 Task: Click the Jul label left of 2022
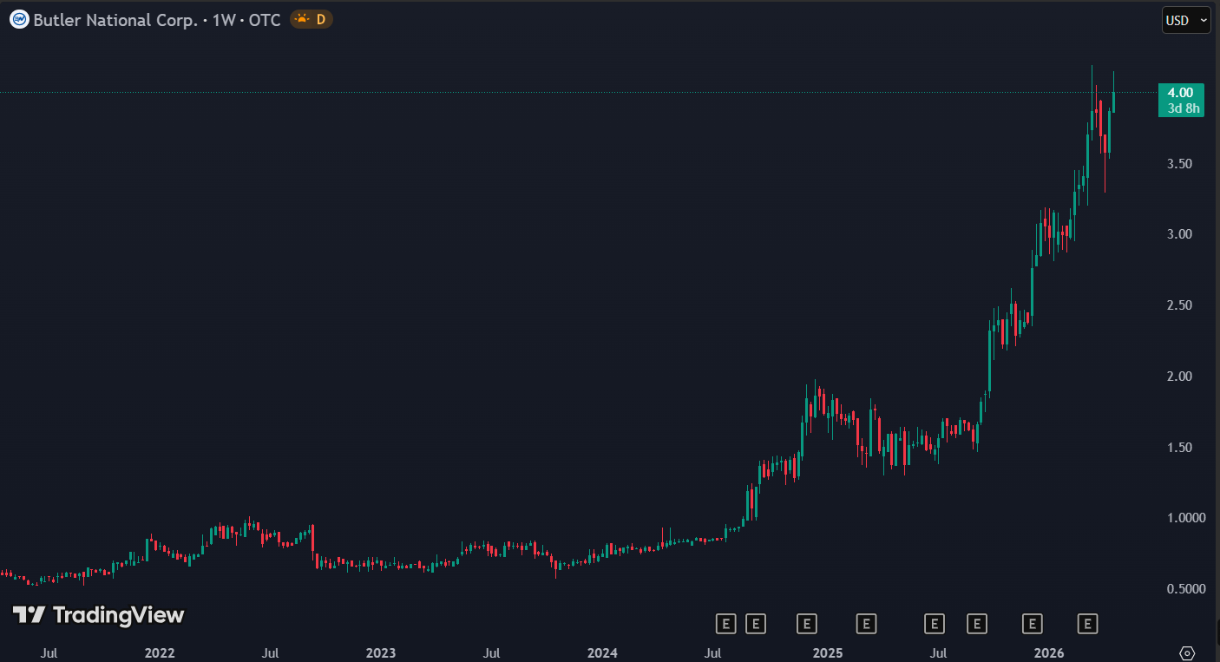pos(49,652)
